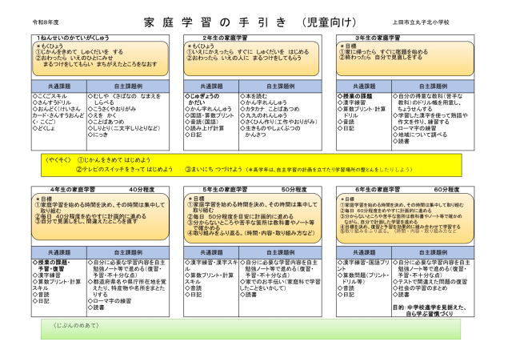Select "◇ローマ字の練習" in the 3年生 box

click(x=414, y=128)
